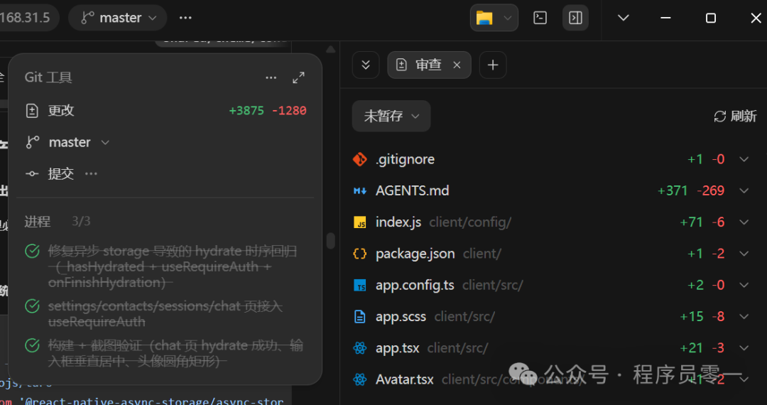Switch to the 审查 tab
The height and width of the screenshot is (405, 767).
coord(430,65)
